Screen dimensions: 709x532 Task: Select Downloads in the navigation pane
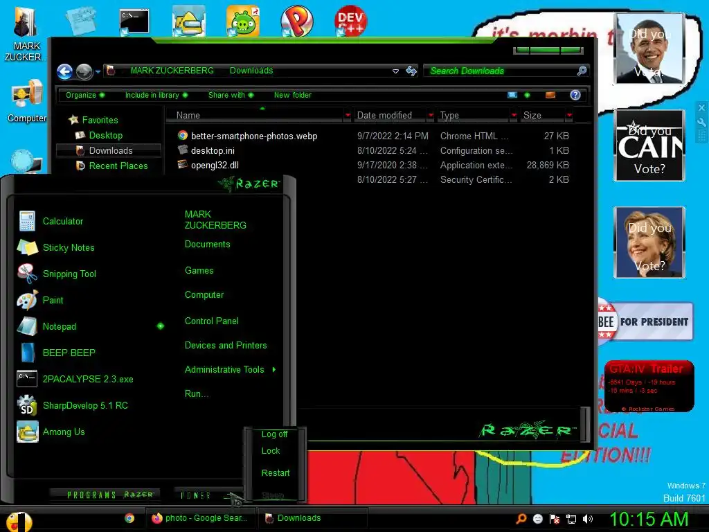[x=109, y=150]
